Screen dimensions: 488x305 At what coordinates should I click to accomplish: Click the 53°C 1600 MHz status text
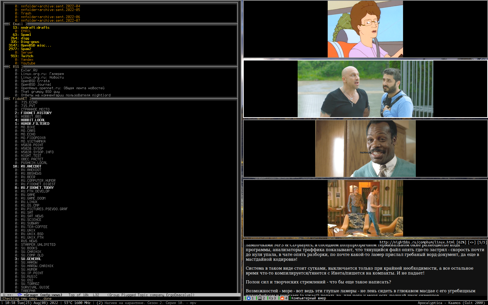(x=77, y=303)
